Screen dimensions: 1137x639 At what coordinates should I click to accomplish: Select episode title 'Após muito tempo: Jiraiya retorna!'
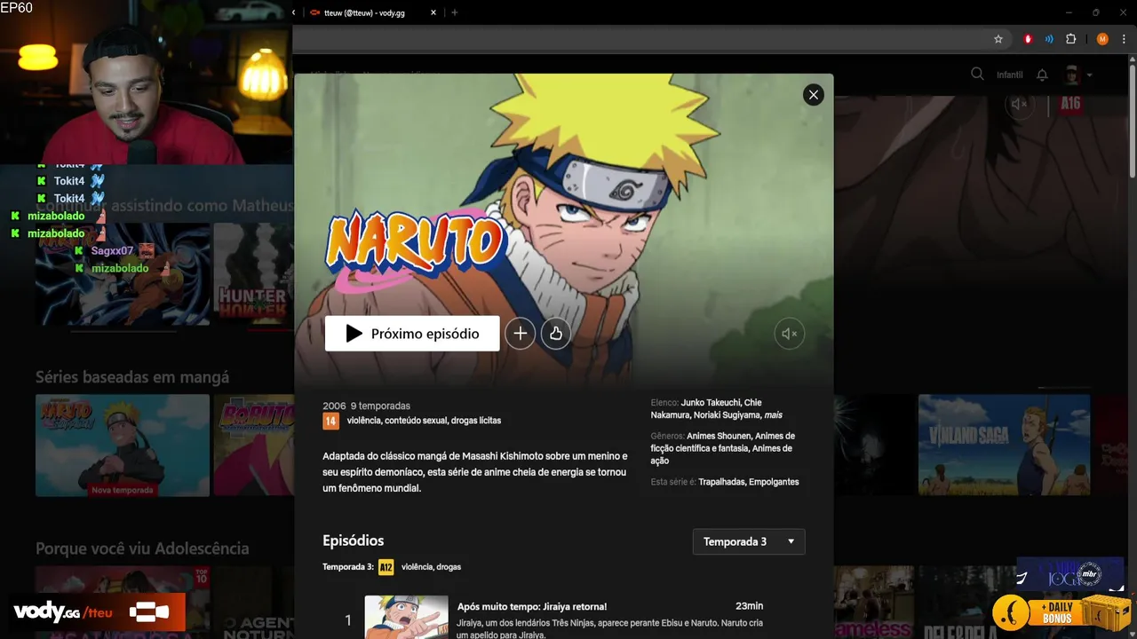532,607
